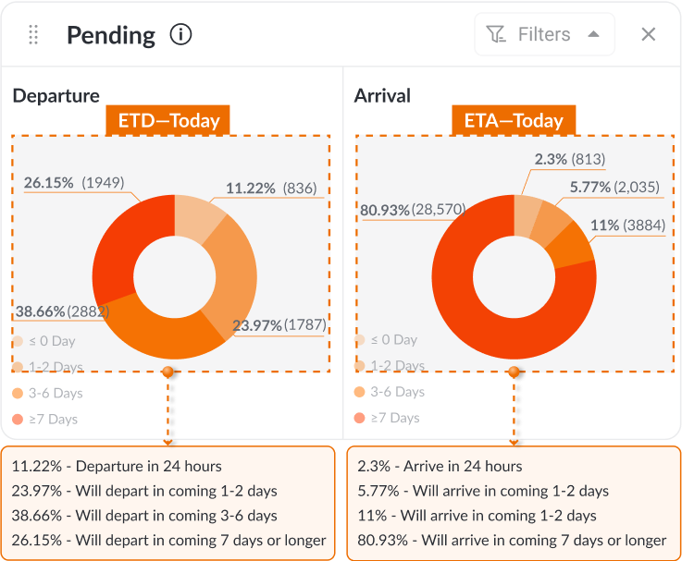Toggle Departure ≥7 Days legend item
The width and height of the screenshot is (682, 561).
[46, 419]
